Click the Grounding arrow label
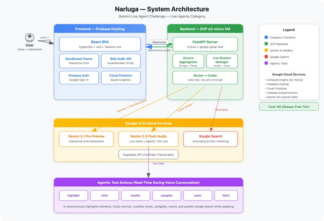 pos(221,109)
